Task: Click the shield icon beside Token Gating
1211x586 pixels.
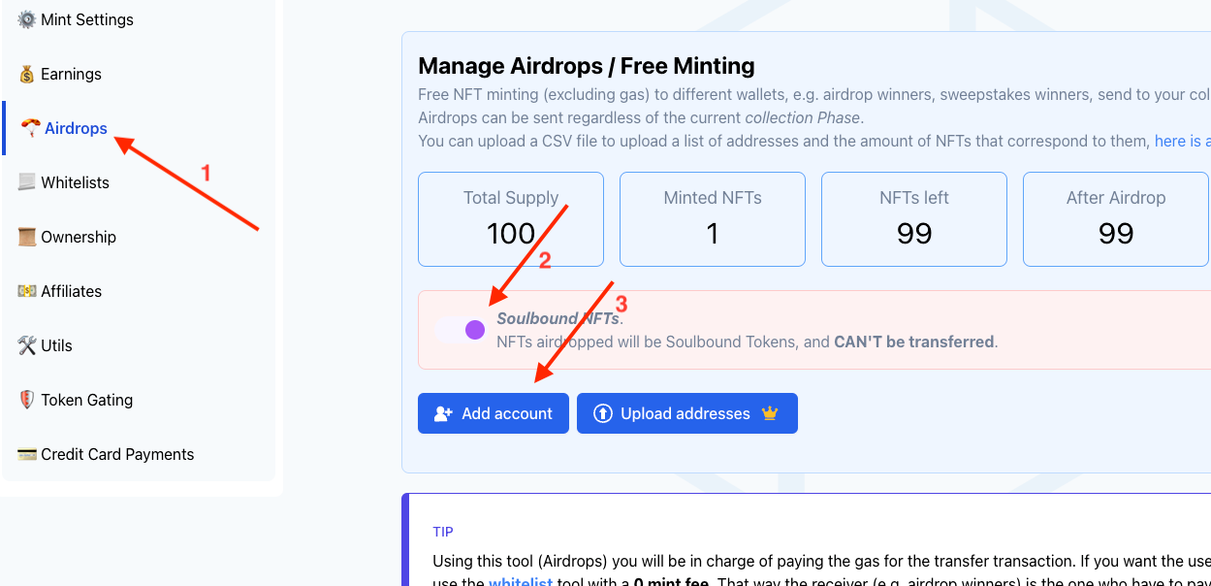Action: (x=26, y=400)
